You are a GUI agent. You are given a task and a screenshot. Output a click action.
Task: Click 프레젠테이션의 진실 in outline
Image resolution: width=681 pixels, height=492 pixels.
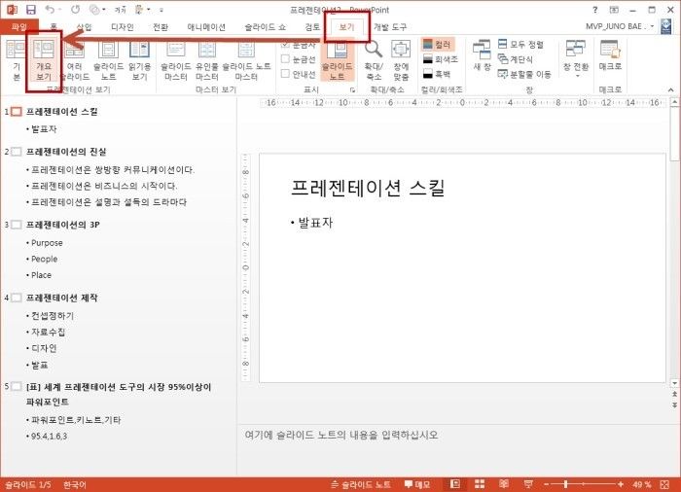[66, 152]
